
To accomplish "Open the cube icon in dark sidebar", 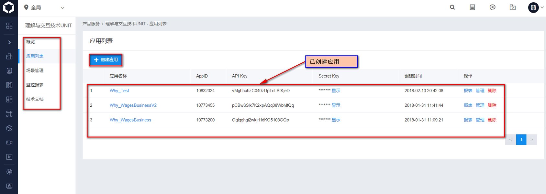I will [x=9, y=128].
